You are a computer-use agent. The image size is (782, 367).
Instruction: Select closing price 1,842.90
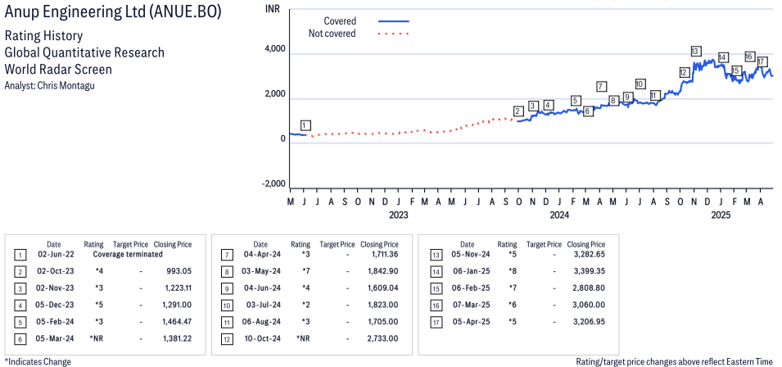383,271
